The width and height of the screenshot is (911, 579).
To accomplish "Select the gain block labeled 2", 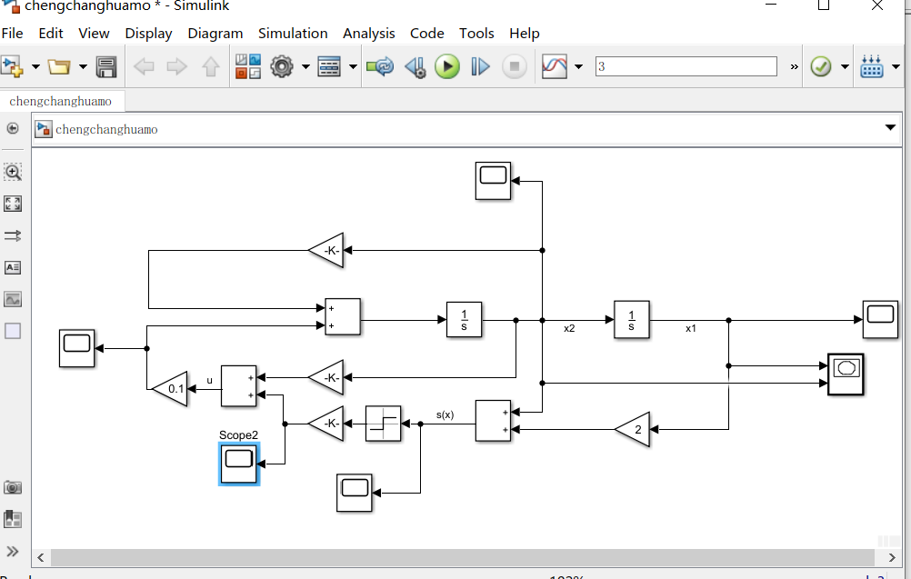I will (x=632, y=430).
